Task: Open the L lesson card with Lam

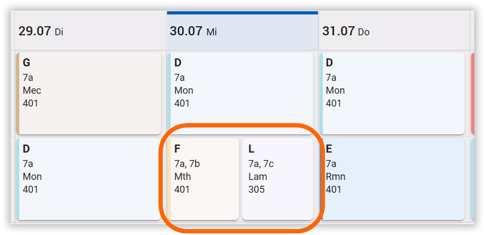Action: click(x=277, y=179)
